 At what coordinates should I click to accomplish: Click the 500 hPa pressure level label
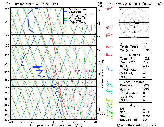[7, 55]
